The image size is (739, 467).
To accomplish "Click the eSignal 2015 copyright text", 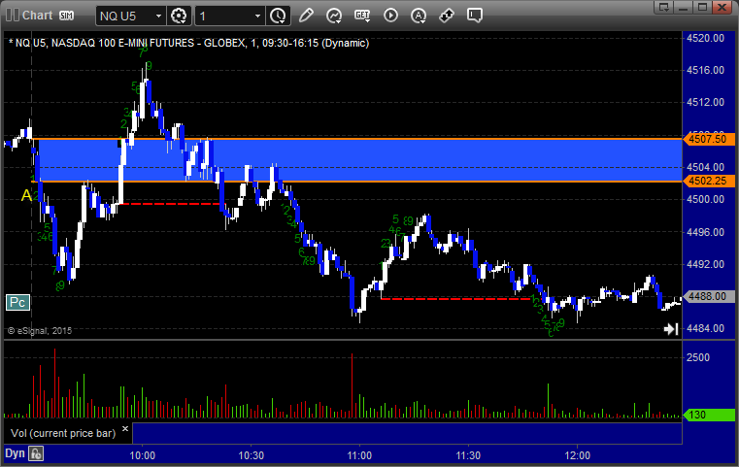I will click(40, 331).
